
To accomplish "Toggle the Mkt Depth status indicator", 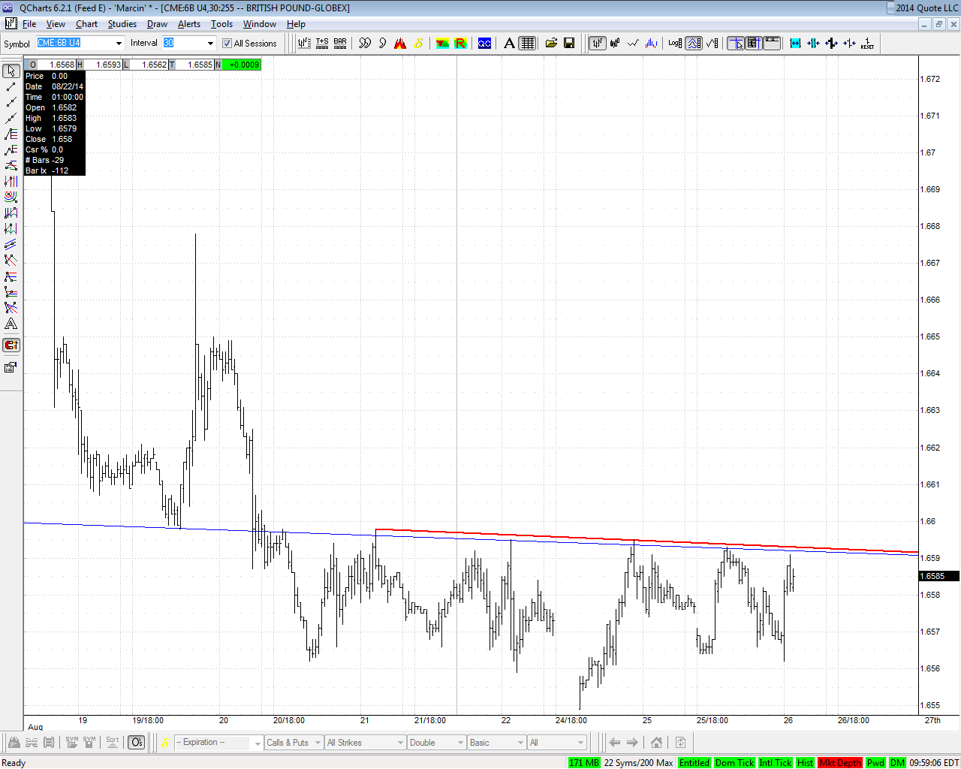I will coord(839,762).
